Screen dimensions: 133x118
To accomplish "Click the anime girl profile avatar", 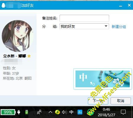I will tap(17, 36).
